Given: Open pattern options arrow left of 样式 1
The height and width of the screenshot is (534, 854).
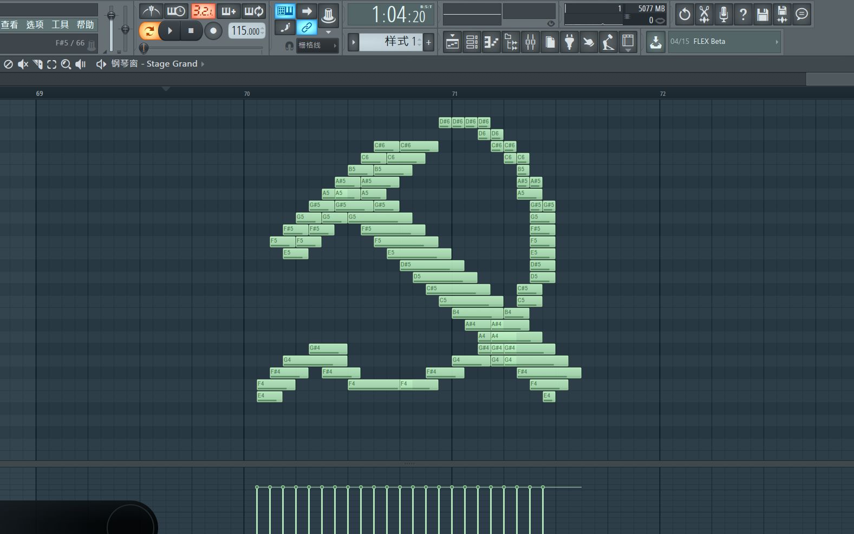Looking at the screenshot, I should pos(353,42).
